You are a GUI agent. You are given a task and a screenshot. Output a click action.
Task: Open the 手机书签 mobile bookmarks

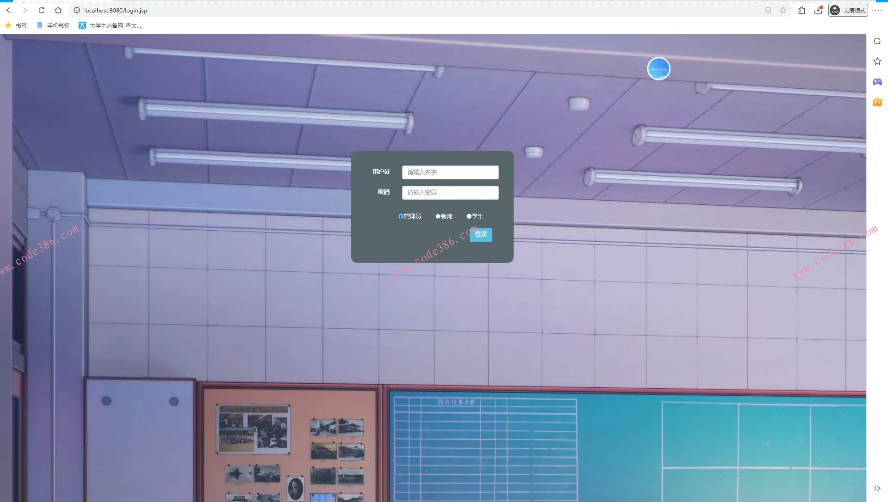[53, 26]
